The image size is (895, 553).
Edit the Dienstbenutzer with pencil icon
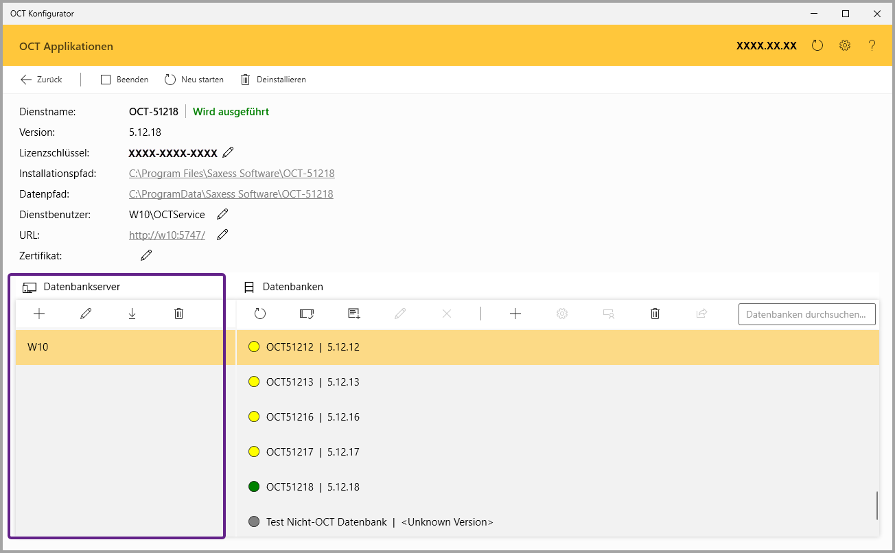pyautogui.click(x=222, y=214)
